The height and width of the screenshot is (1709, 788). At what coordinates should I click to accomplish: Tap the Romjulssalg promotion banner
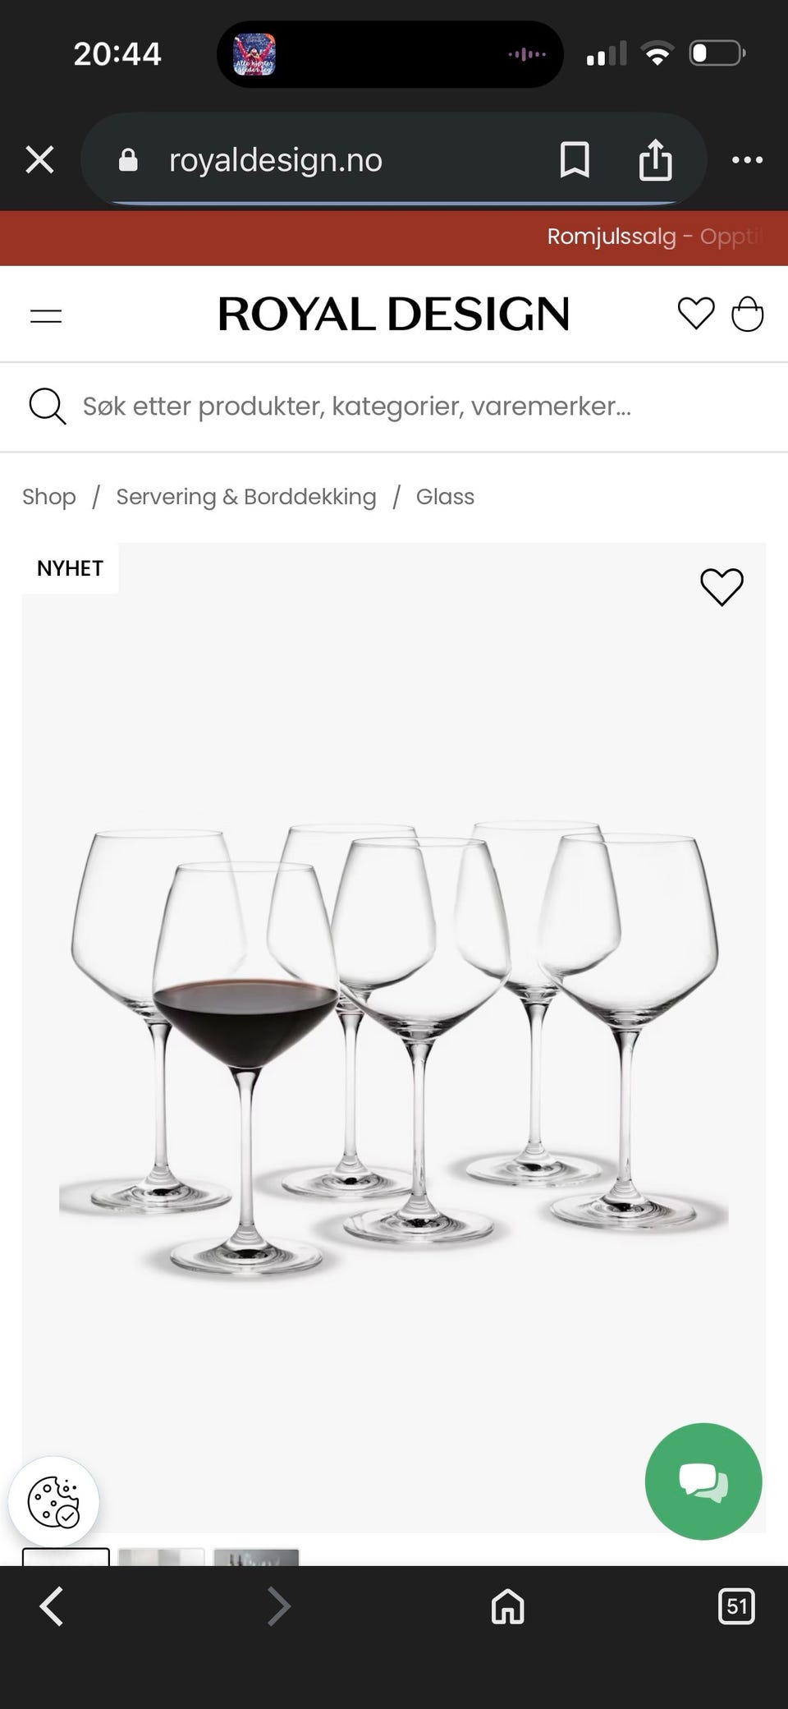[x=394, y=237]
